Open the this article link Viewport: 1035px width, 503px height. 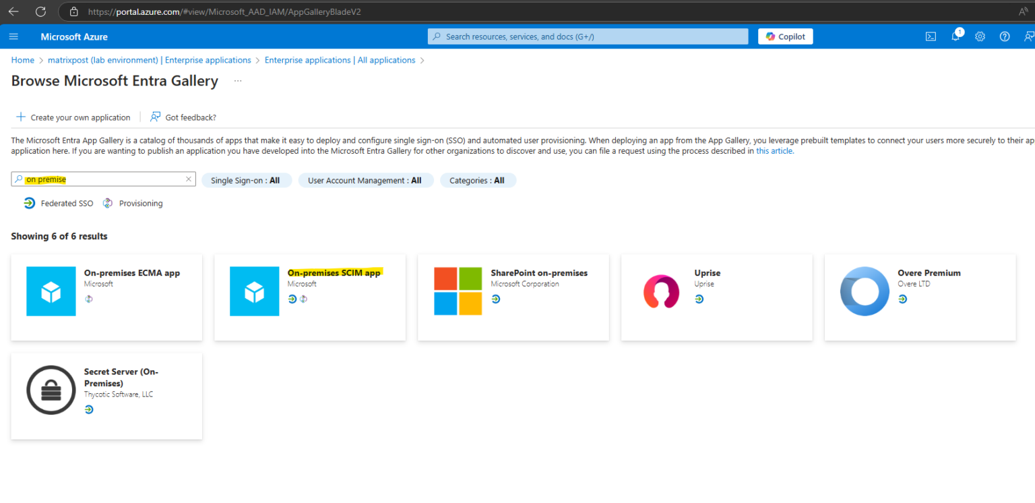(x=774, y=150)
